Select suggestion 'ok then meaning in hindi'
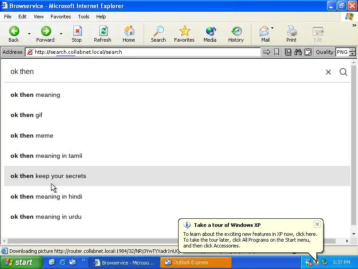The width and height of the screenshot is (358, 269). [177, 196]
